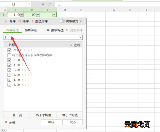
Task: Select column F header
Action: click(97, 10)
